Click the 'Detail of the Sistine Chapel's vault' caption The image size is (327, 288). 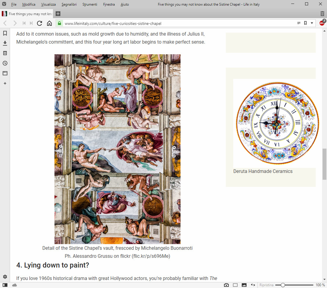[x=117, y=248]
